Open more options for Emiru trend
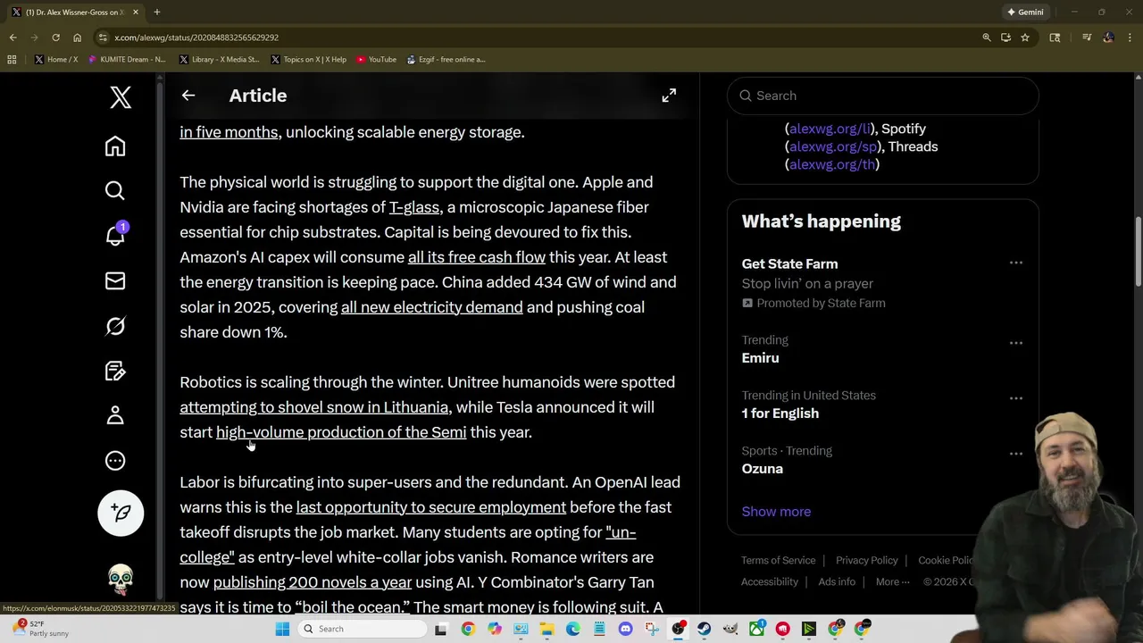Viewport: 1143px width, 643px height. [1016, 343]
